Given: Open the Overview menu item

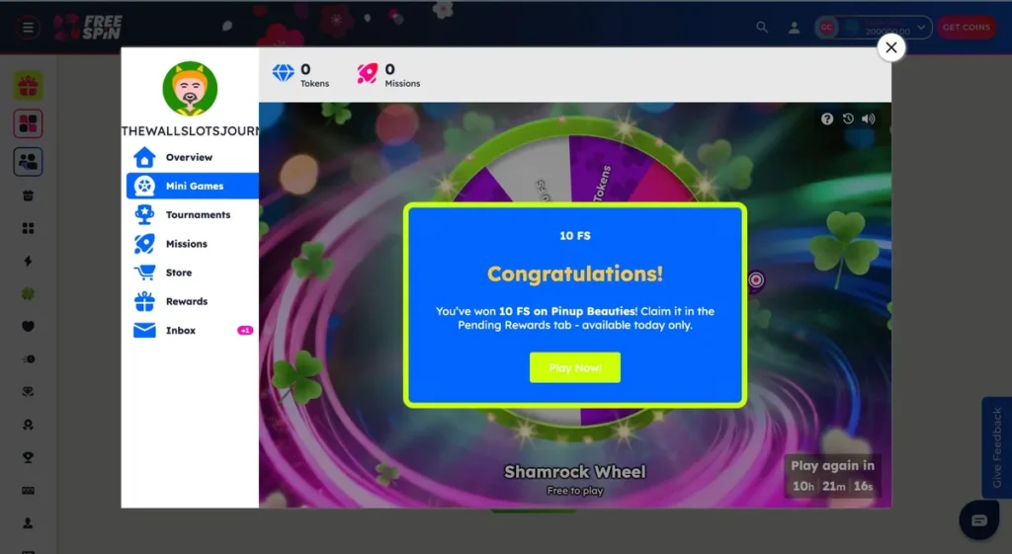Looking at the screenshot, I should [189, 157].
